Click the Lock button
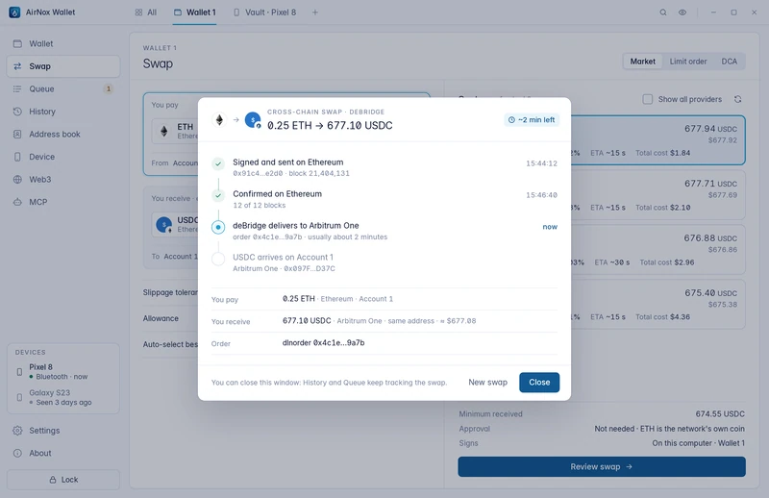Image resolution: width=769 pixels, height=498 pixels. click(x=63, y=480)
